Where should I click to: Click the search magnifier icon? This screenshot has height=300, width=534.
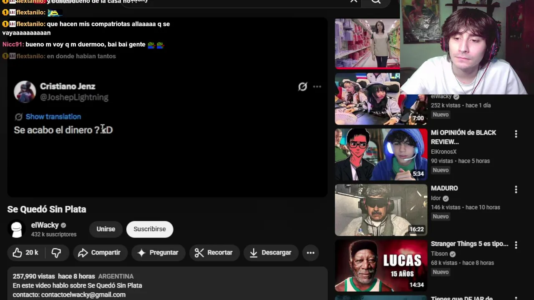point(376,2)
